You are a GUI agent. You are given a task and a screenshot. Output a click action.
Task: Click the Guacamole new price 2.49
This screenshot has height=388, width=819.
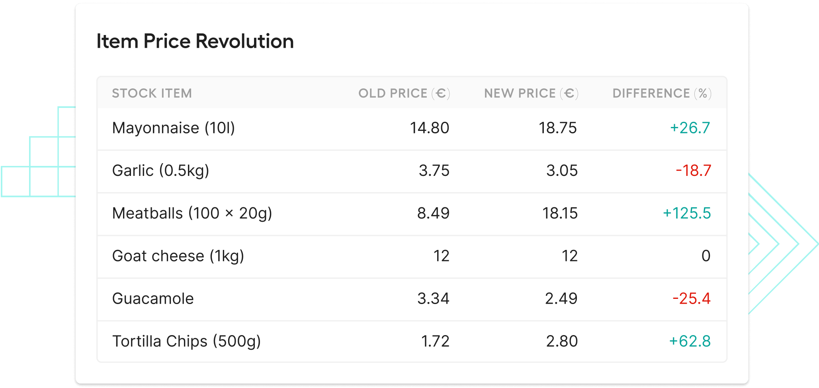[x=561, y=298]
